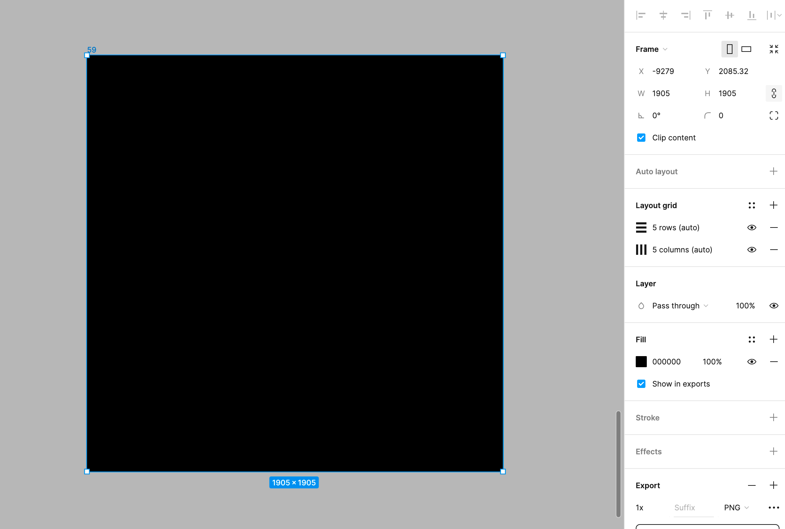785x529 pixels.
Task: Click the add Fill property icon
Action: pyautogui.click(x=773, y=340)
